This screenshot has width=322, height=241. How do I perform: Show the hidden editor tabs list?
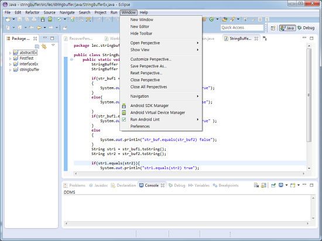[x=265, y=38]
